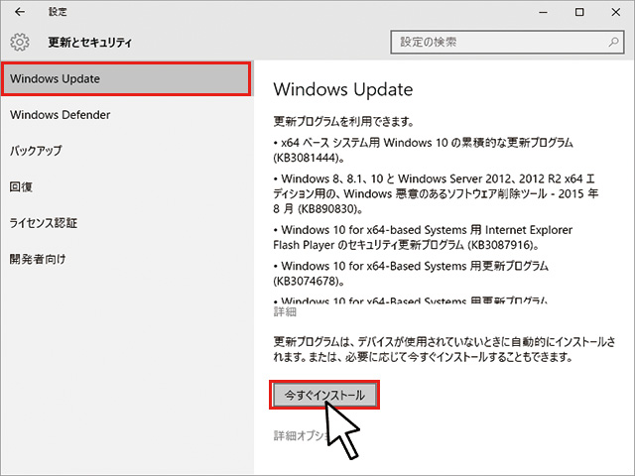Screen dimensions: 635x476
Task: Click the KB3074678 update entry
Action: [x=411, y=274]
